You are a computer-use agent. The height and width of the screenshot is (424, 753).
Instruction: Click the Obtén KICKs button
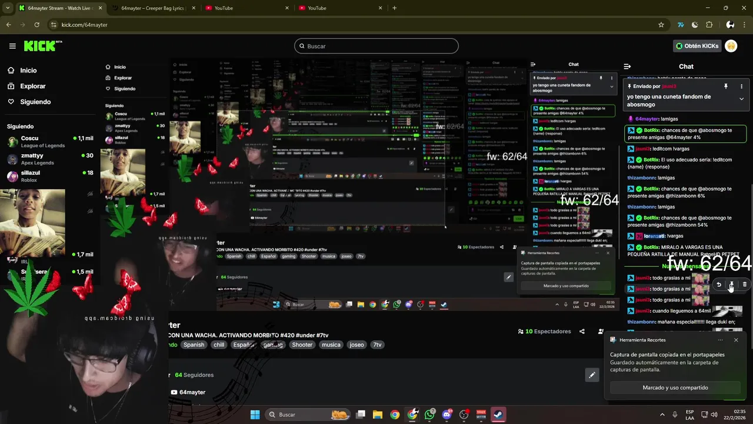pos(697,46)
